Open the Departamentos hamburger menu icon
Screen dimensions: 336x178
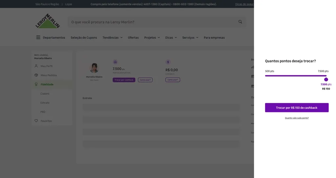pos(38,37)
